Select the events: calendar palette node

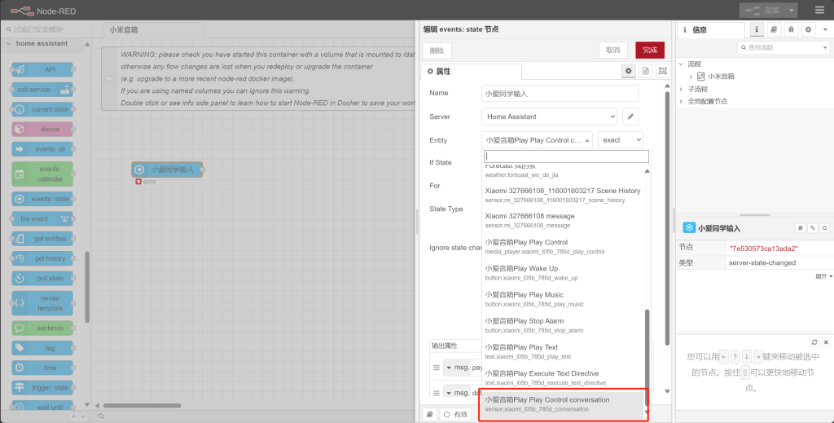[x=42, y=174]
